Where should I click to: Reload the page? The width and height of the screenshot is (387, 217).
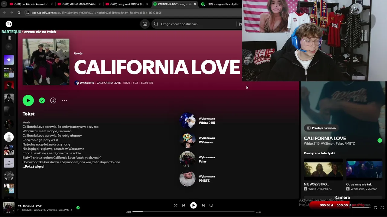(x=19, y=13)
